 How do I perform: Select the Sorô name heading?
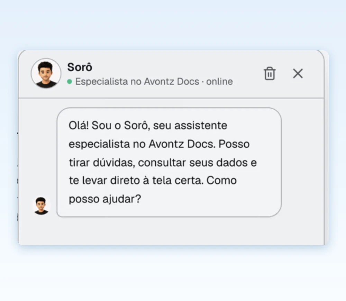coord(80,67)
